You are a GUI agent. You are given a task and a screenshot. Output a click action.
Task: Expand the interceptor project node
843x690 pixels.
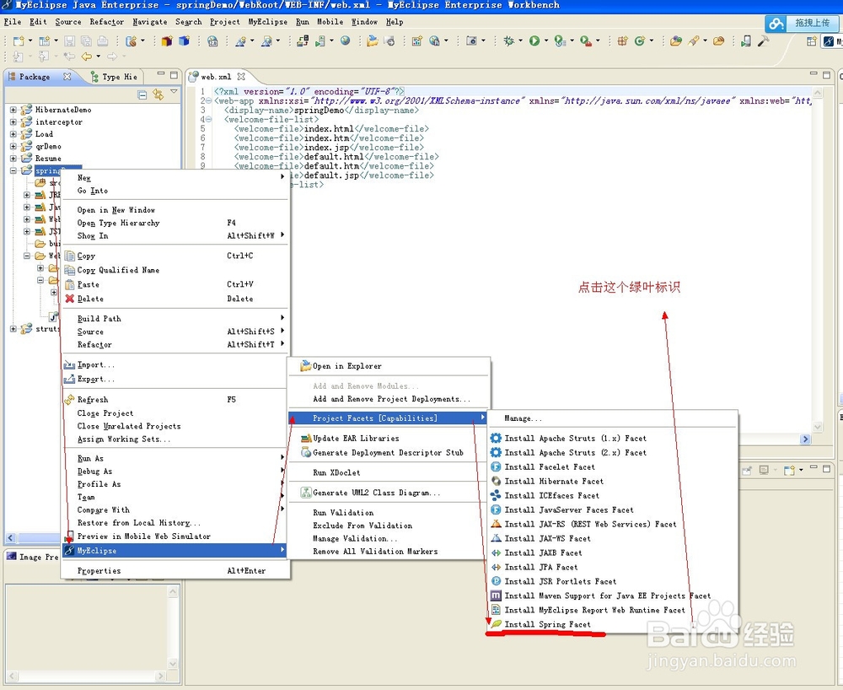(13, 122)
